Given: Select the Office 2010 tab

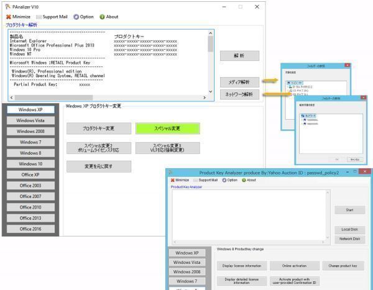Looking at the screenshot, I should coord(30,207).
